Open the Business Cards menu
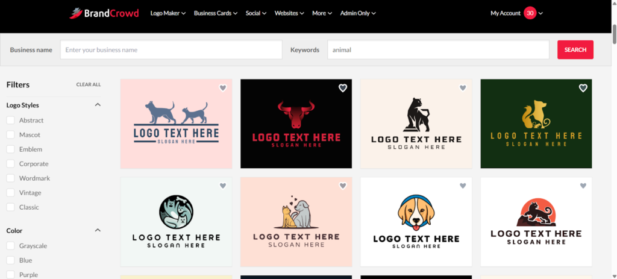Screen dimensions: 617x279 [215, 13]
